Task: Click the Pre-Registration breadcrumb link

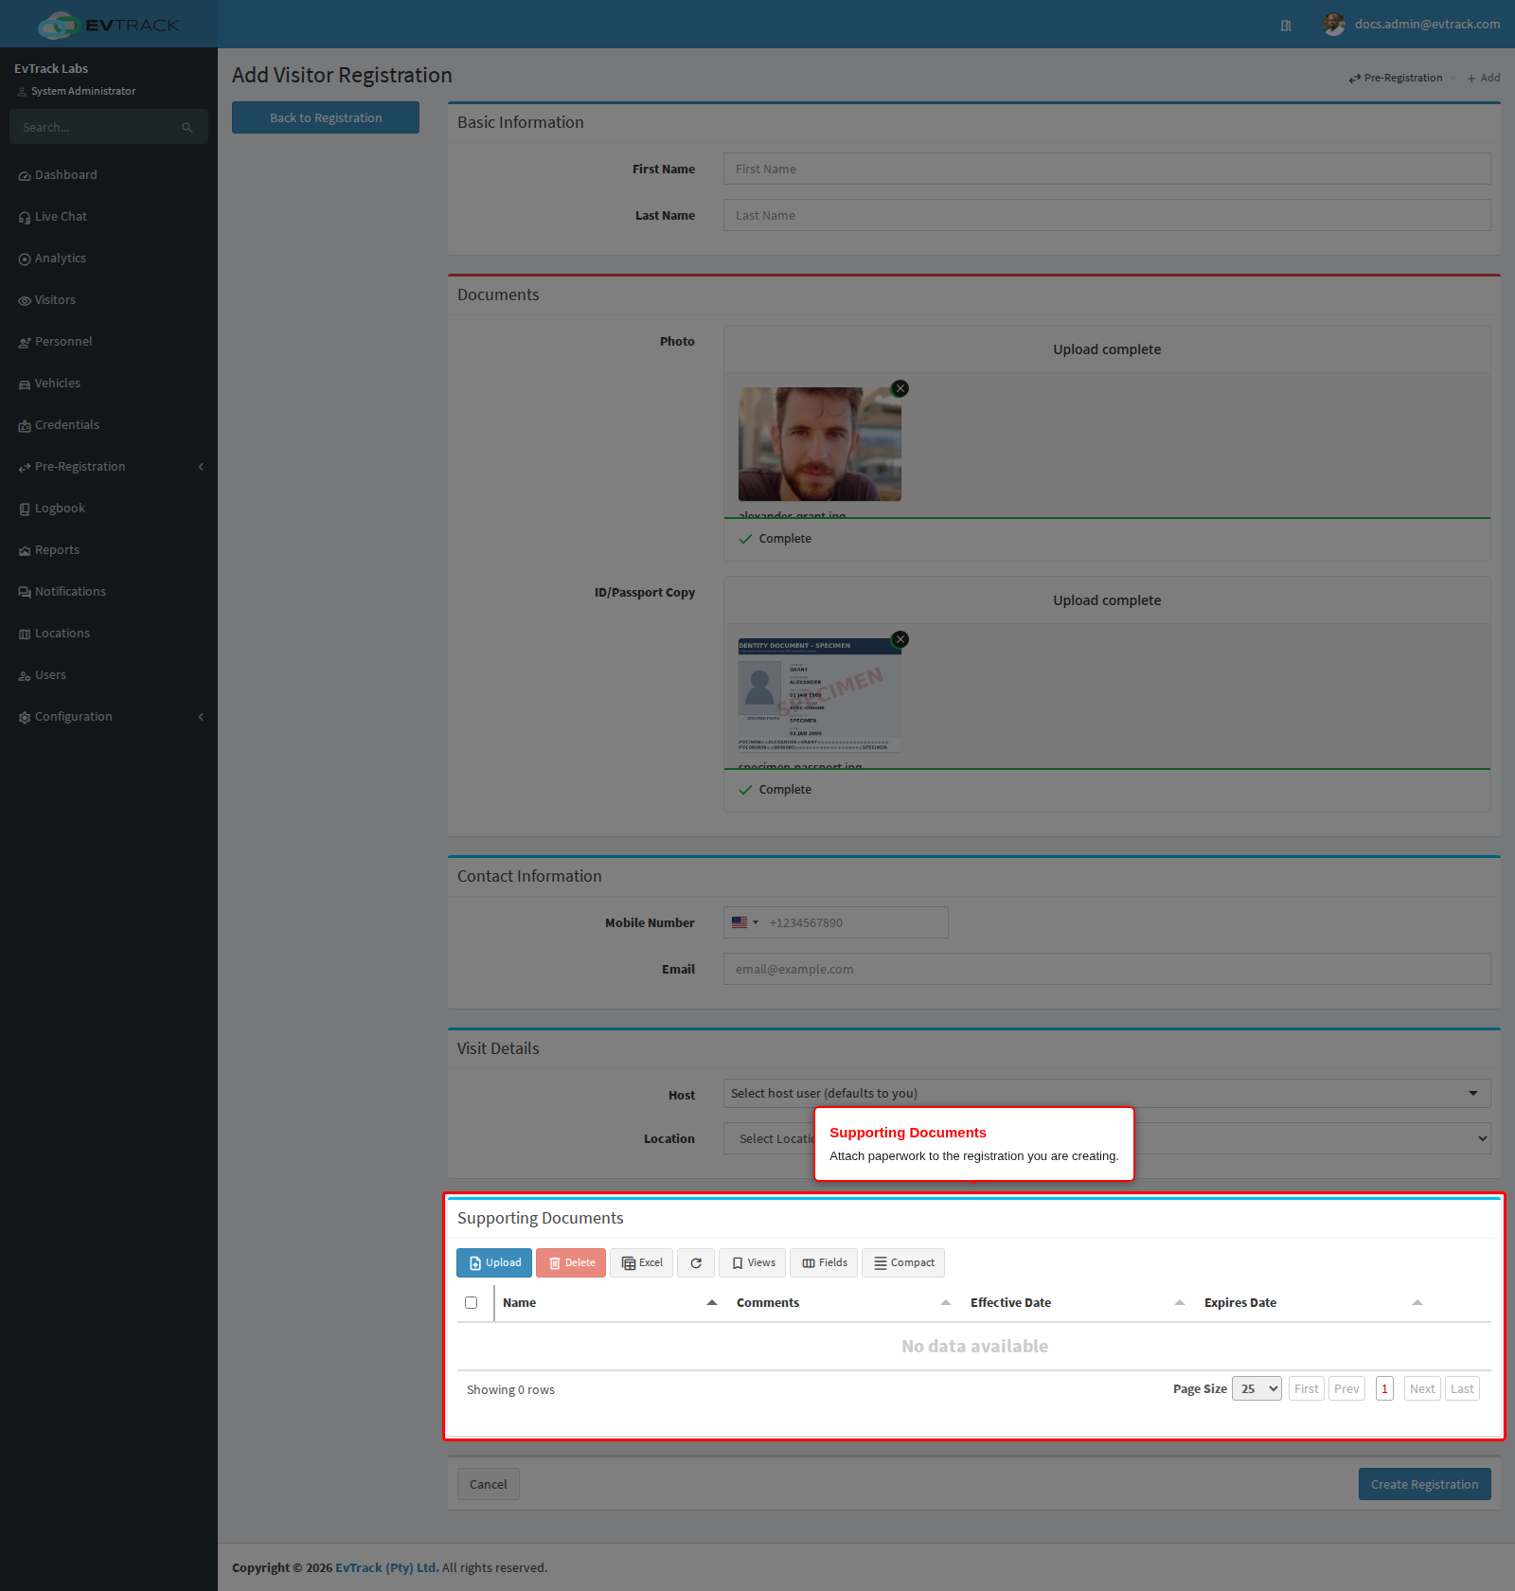Action: click(1396, 78)
